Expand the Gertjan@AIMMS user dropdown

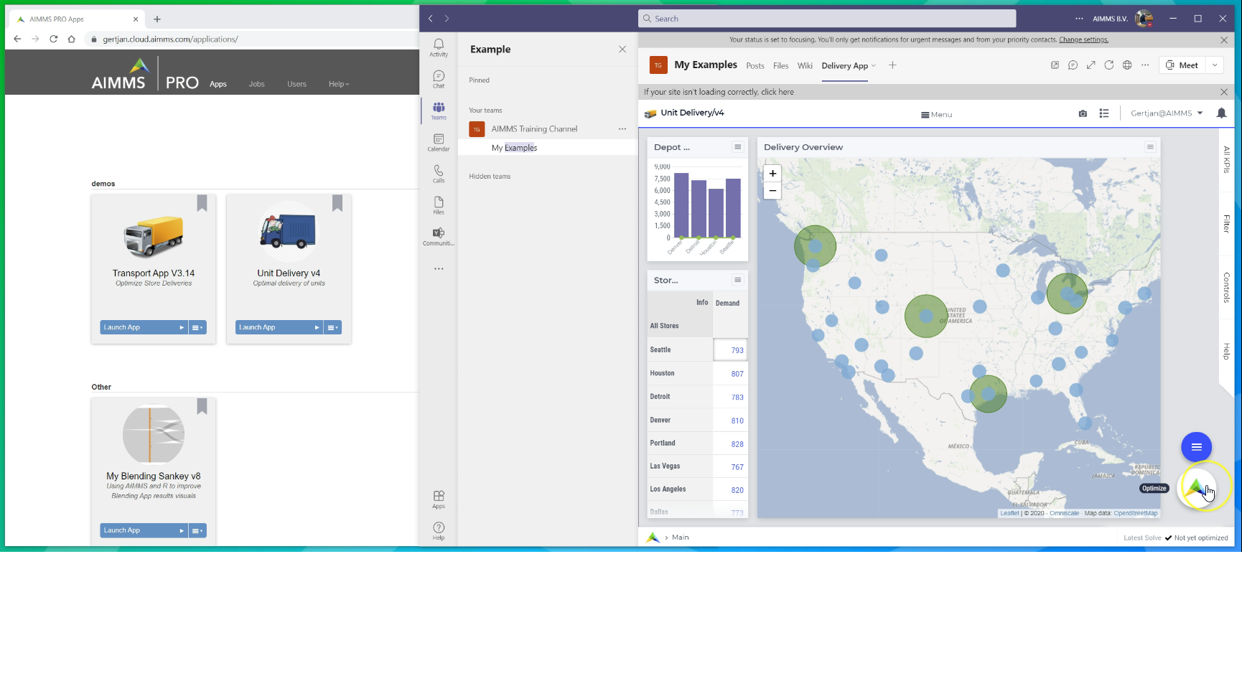[x=1200, y=113]
